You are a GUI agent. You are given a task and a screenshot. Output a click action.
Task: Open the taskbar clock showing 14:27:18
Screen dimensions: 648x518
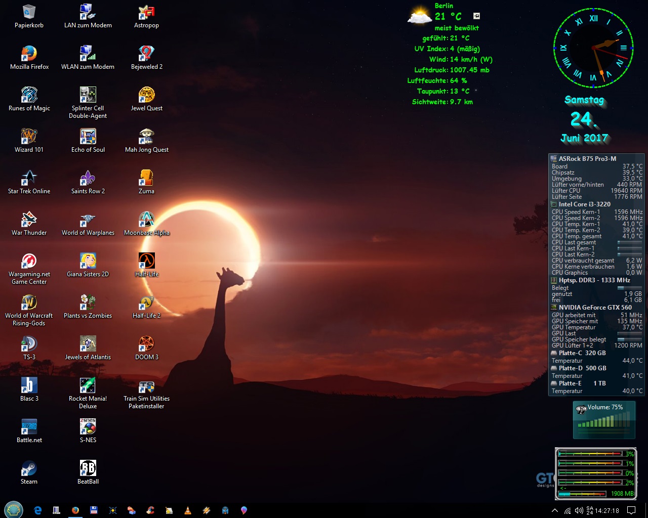(x=607, y=510)
